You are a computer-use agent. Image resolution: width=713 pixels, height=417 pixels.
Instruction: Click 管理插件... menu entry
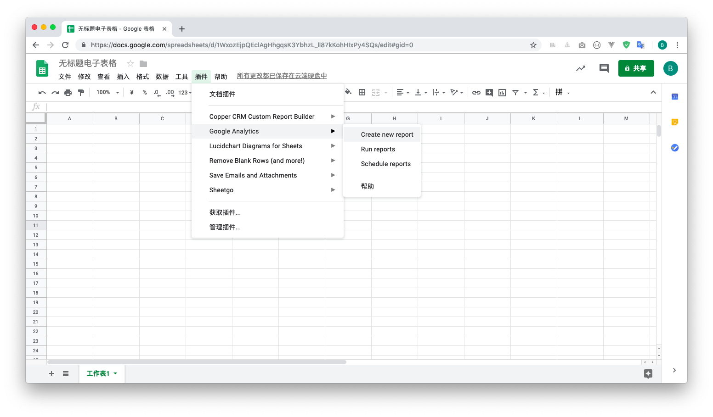point(267,227)
